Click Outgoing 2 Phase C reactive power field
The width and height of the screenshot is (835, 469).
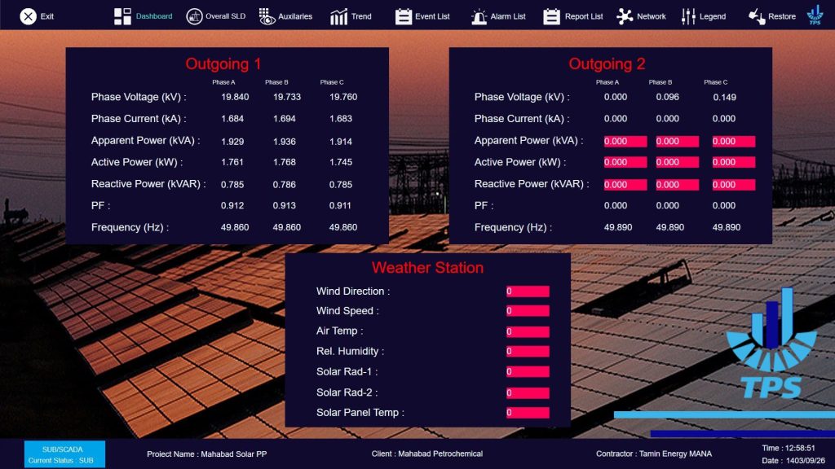point(734,185)
